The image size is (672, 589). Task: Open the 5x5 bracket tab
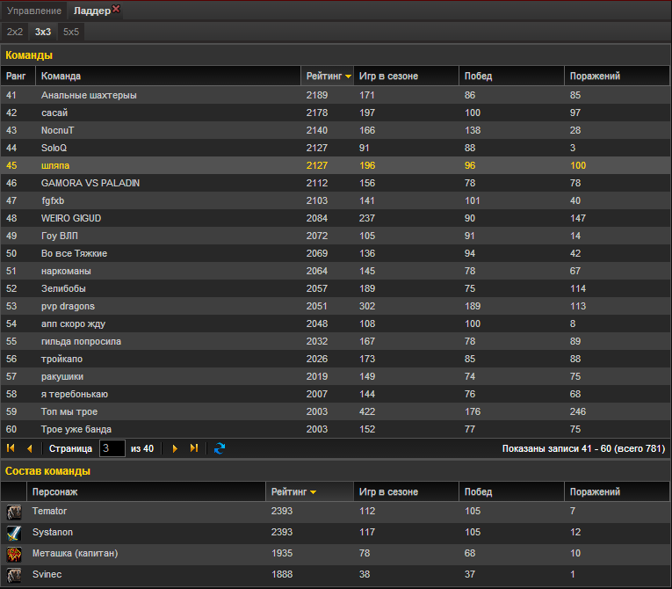click(70, 32)
